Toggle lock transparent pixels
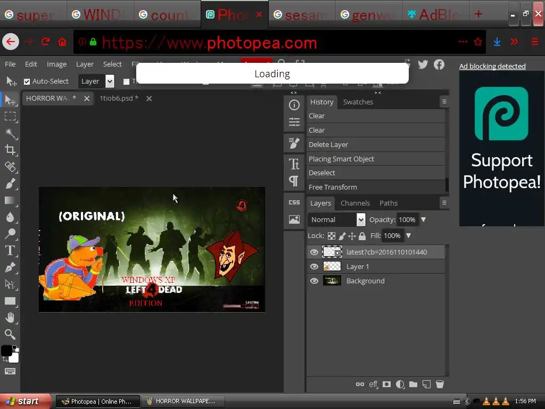The image size is (545, 409). (332, 236)
